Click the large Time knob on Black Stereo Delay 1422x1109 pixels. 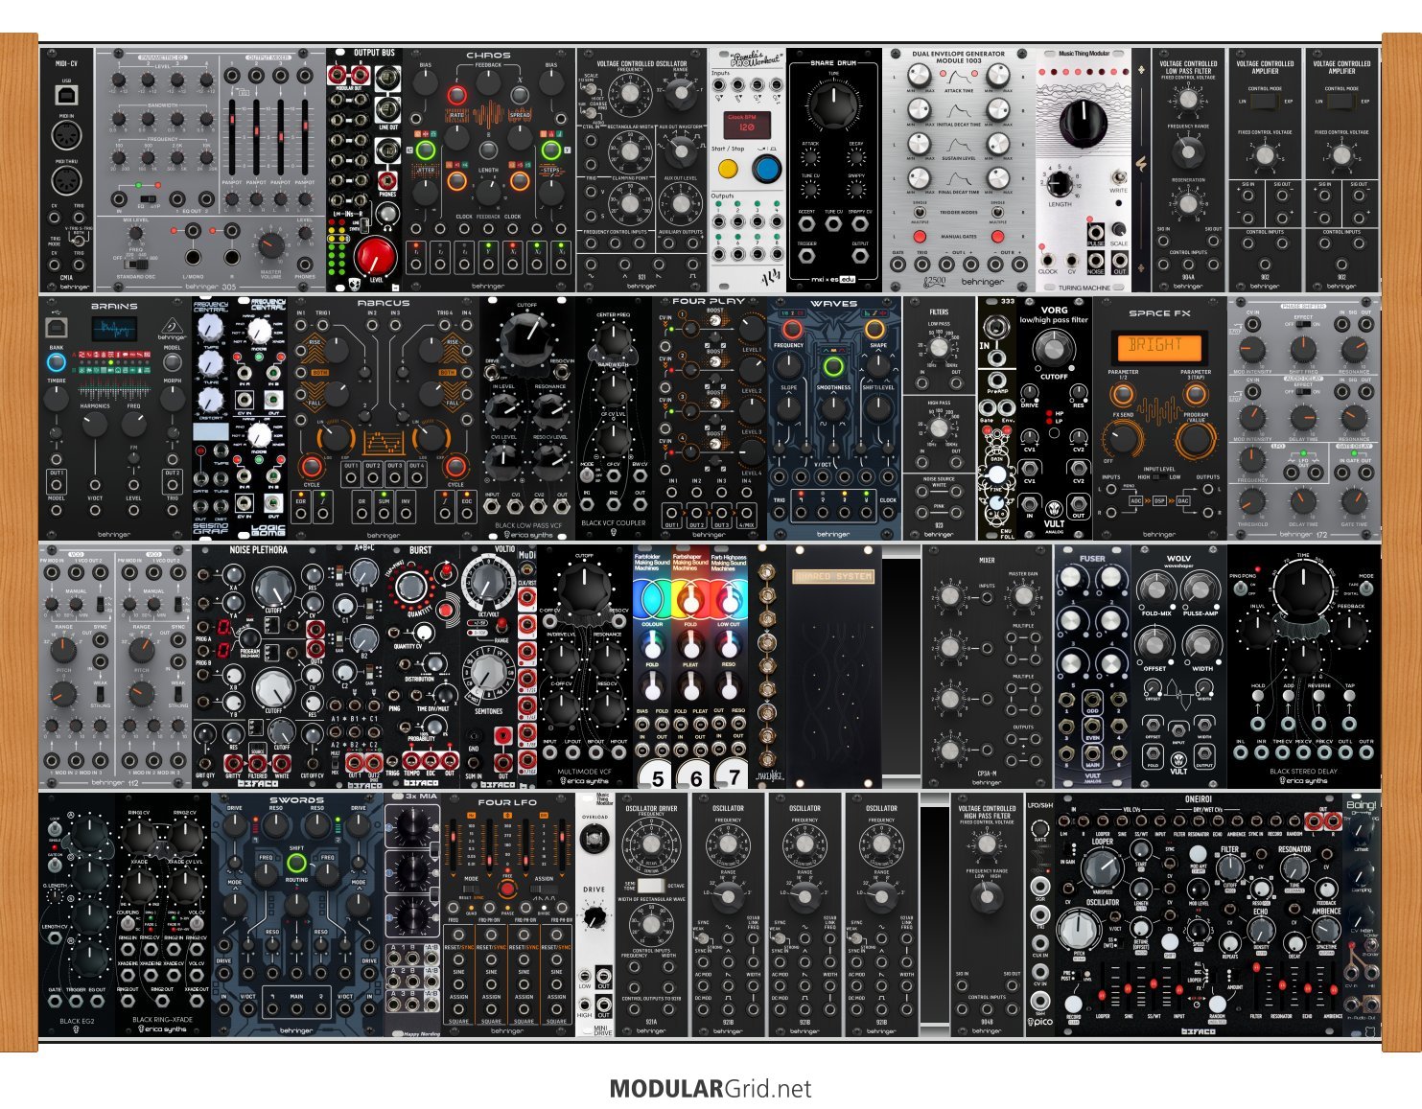[1303, 589]
